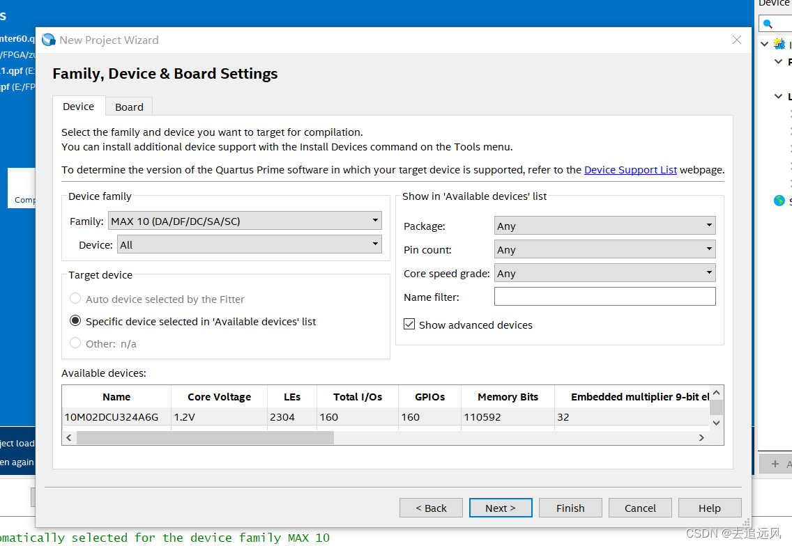
Task: Open the Device Support List link
Action: point(630,170)
